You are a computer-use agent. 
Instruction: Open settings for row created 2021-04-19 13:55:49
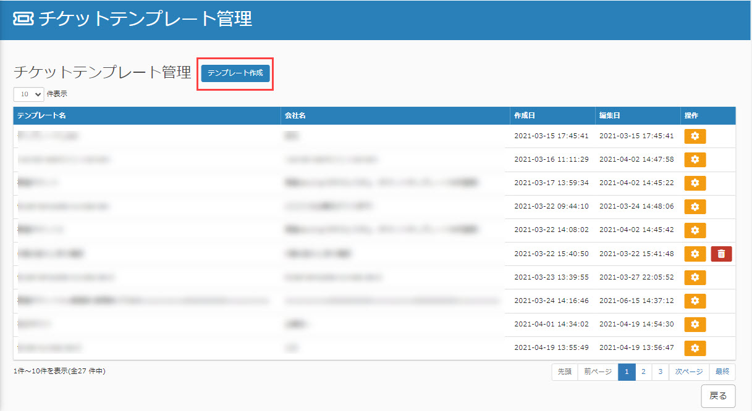(695, 348)
